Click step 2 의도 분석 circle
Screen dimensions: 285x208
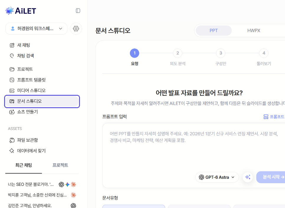[x=178, y=53]
